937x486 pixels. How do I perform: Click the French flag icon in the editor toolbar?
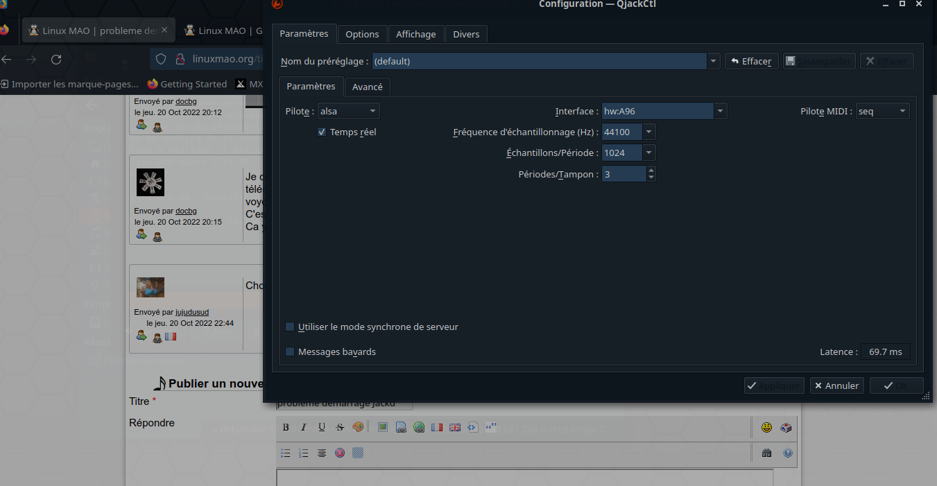[x=437, y=428]
